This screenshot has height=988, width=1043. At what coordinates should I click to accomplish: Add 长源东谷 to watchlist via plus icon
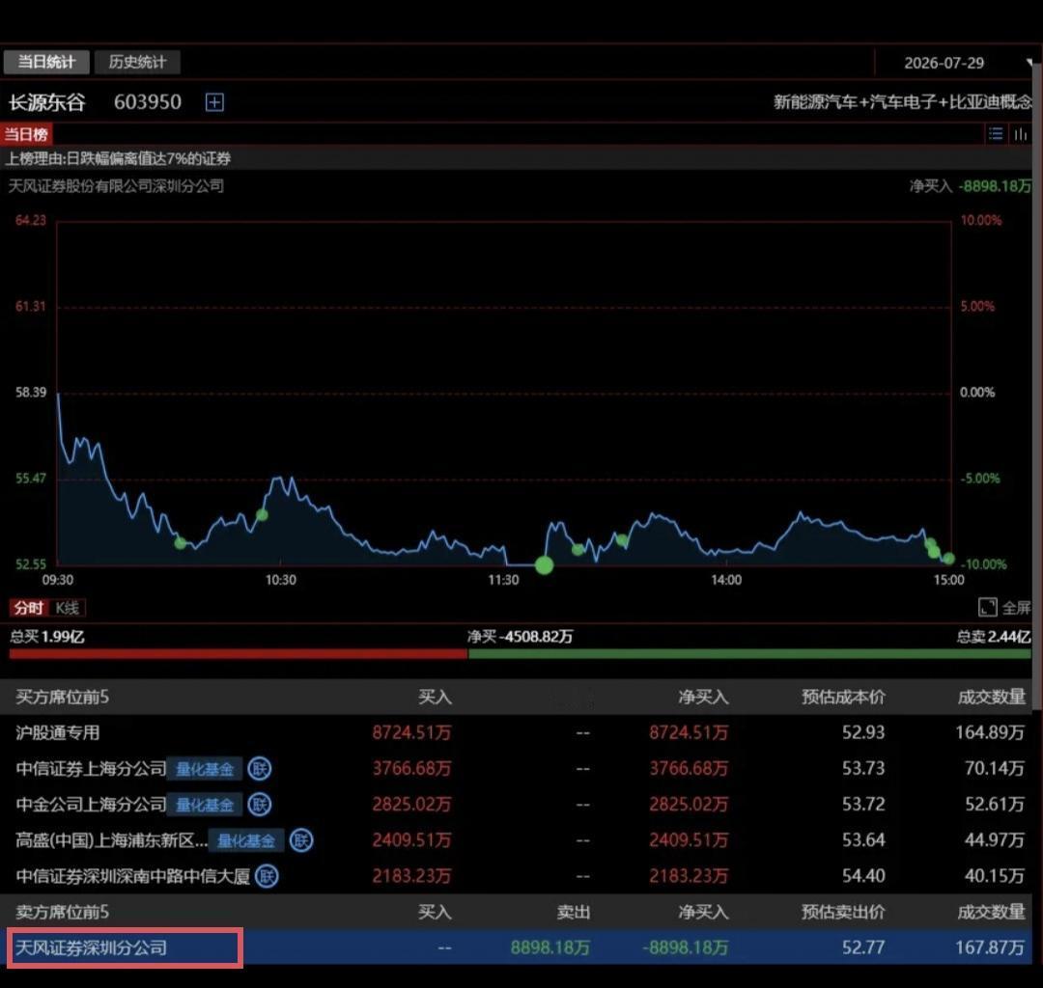[x=214, y=102]
